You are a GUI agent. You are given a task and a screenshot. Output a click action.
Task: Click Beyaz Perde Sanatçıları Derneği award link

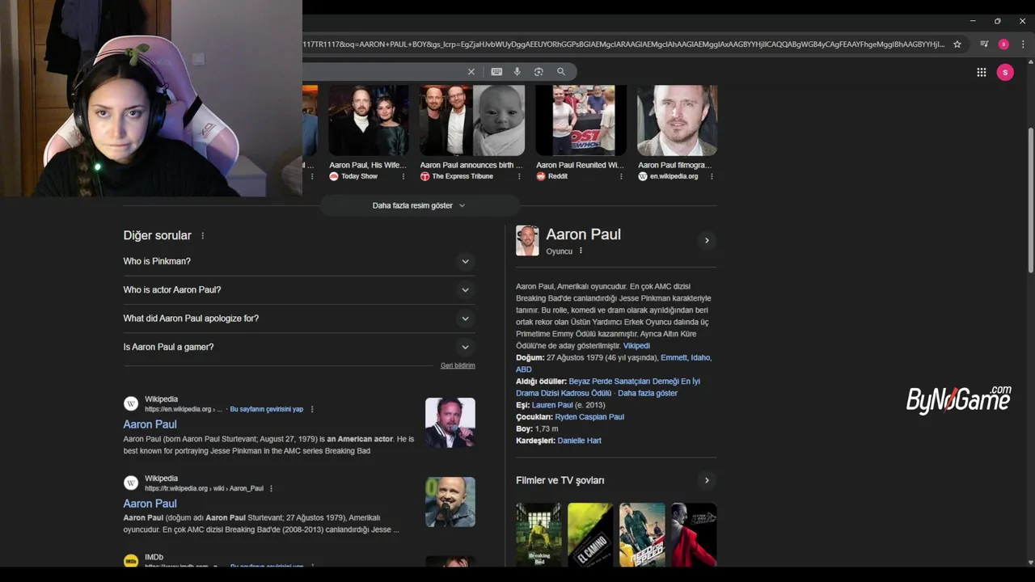tap(608, 387)
